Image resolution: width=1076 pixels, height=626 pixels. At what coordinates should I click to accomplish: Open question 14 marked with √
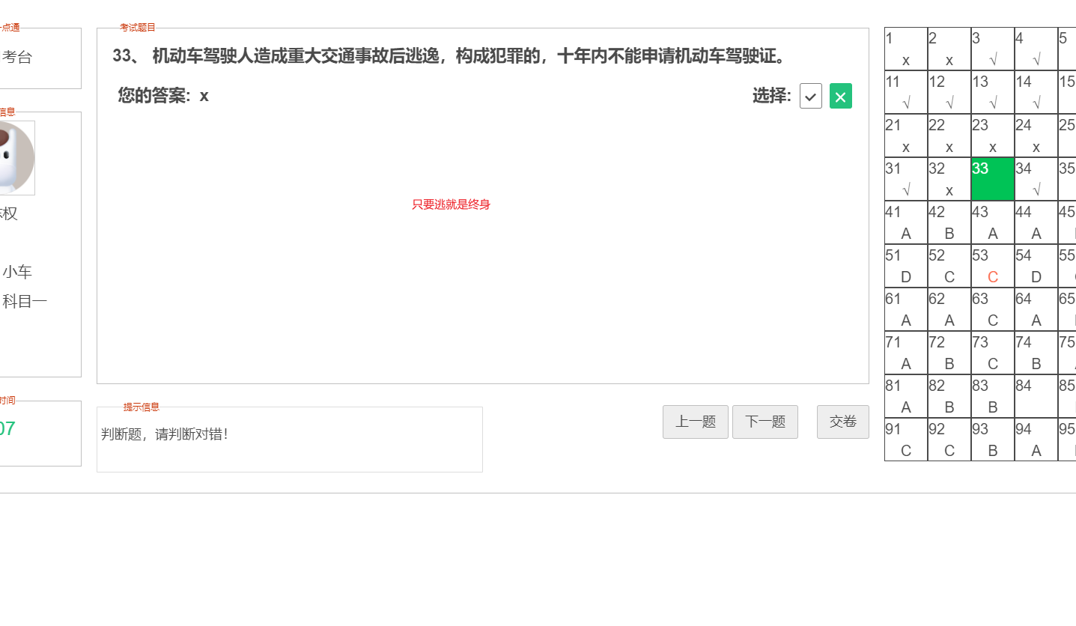[x=1035, y=91]
